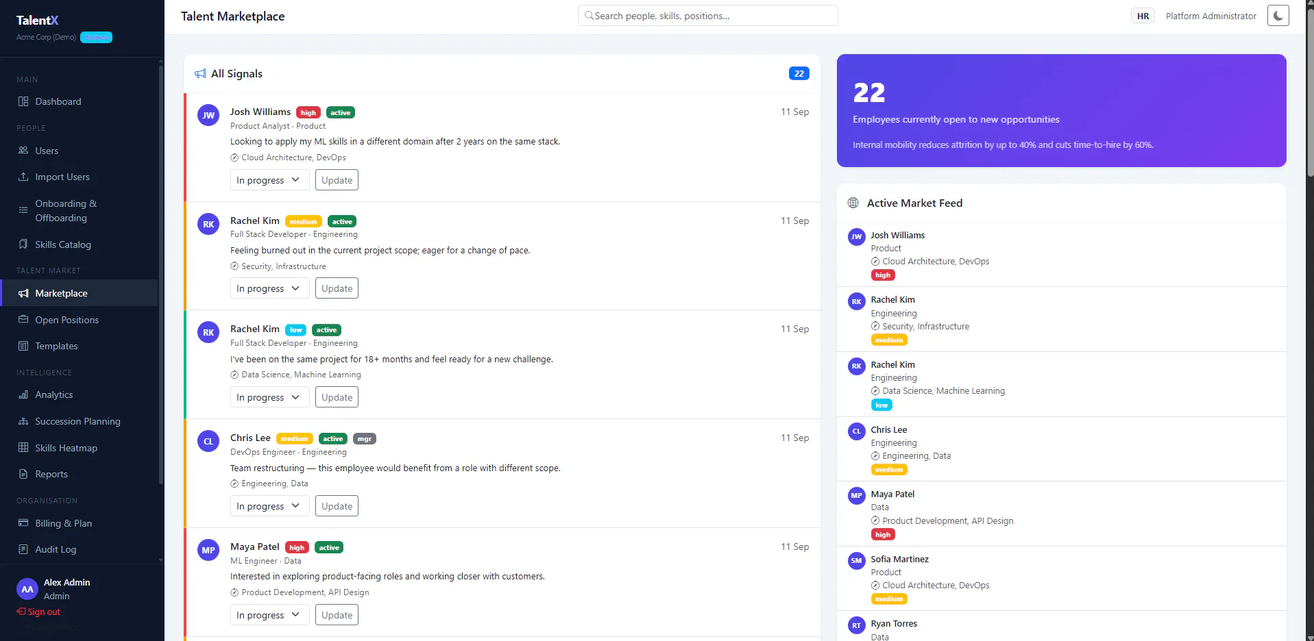Click the high tag beside Josh Williams' signal name
This screenshot has width=1314, height=641.
308,112
